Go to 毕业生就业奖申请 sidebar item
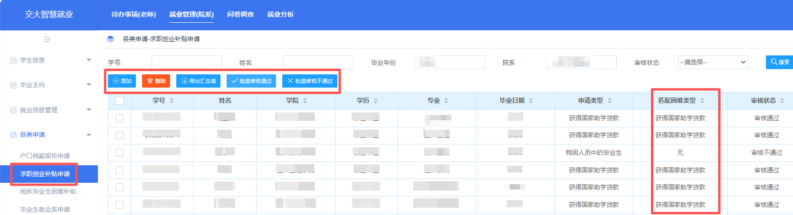Screen dimensions: 793x215 click(45, 209)
